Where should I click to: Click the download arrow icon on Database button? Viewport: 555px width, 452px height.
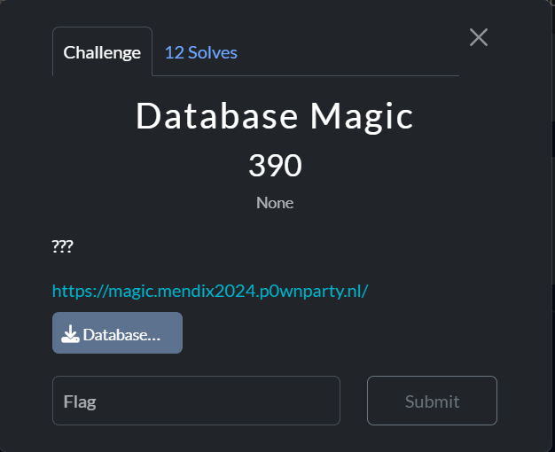click(x=70, y=334)
